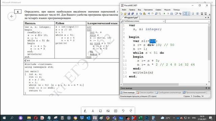Open the Правка menu
216x121 pixels.
tap(132, 10)
